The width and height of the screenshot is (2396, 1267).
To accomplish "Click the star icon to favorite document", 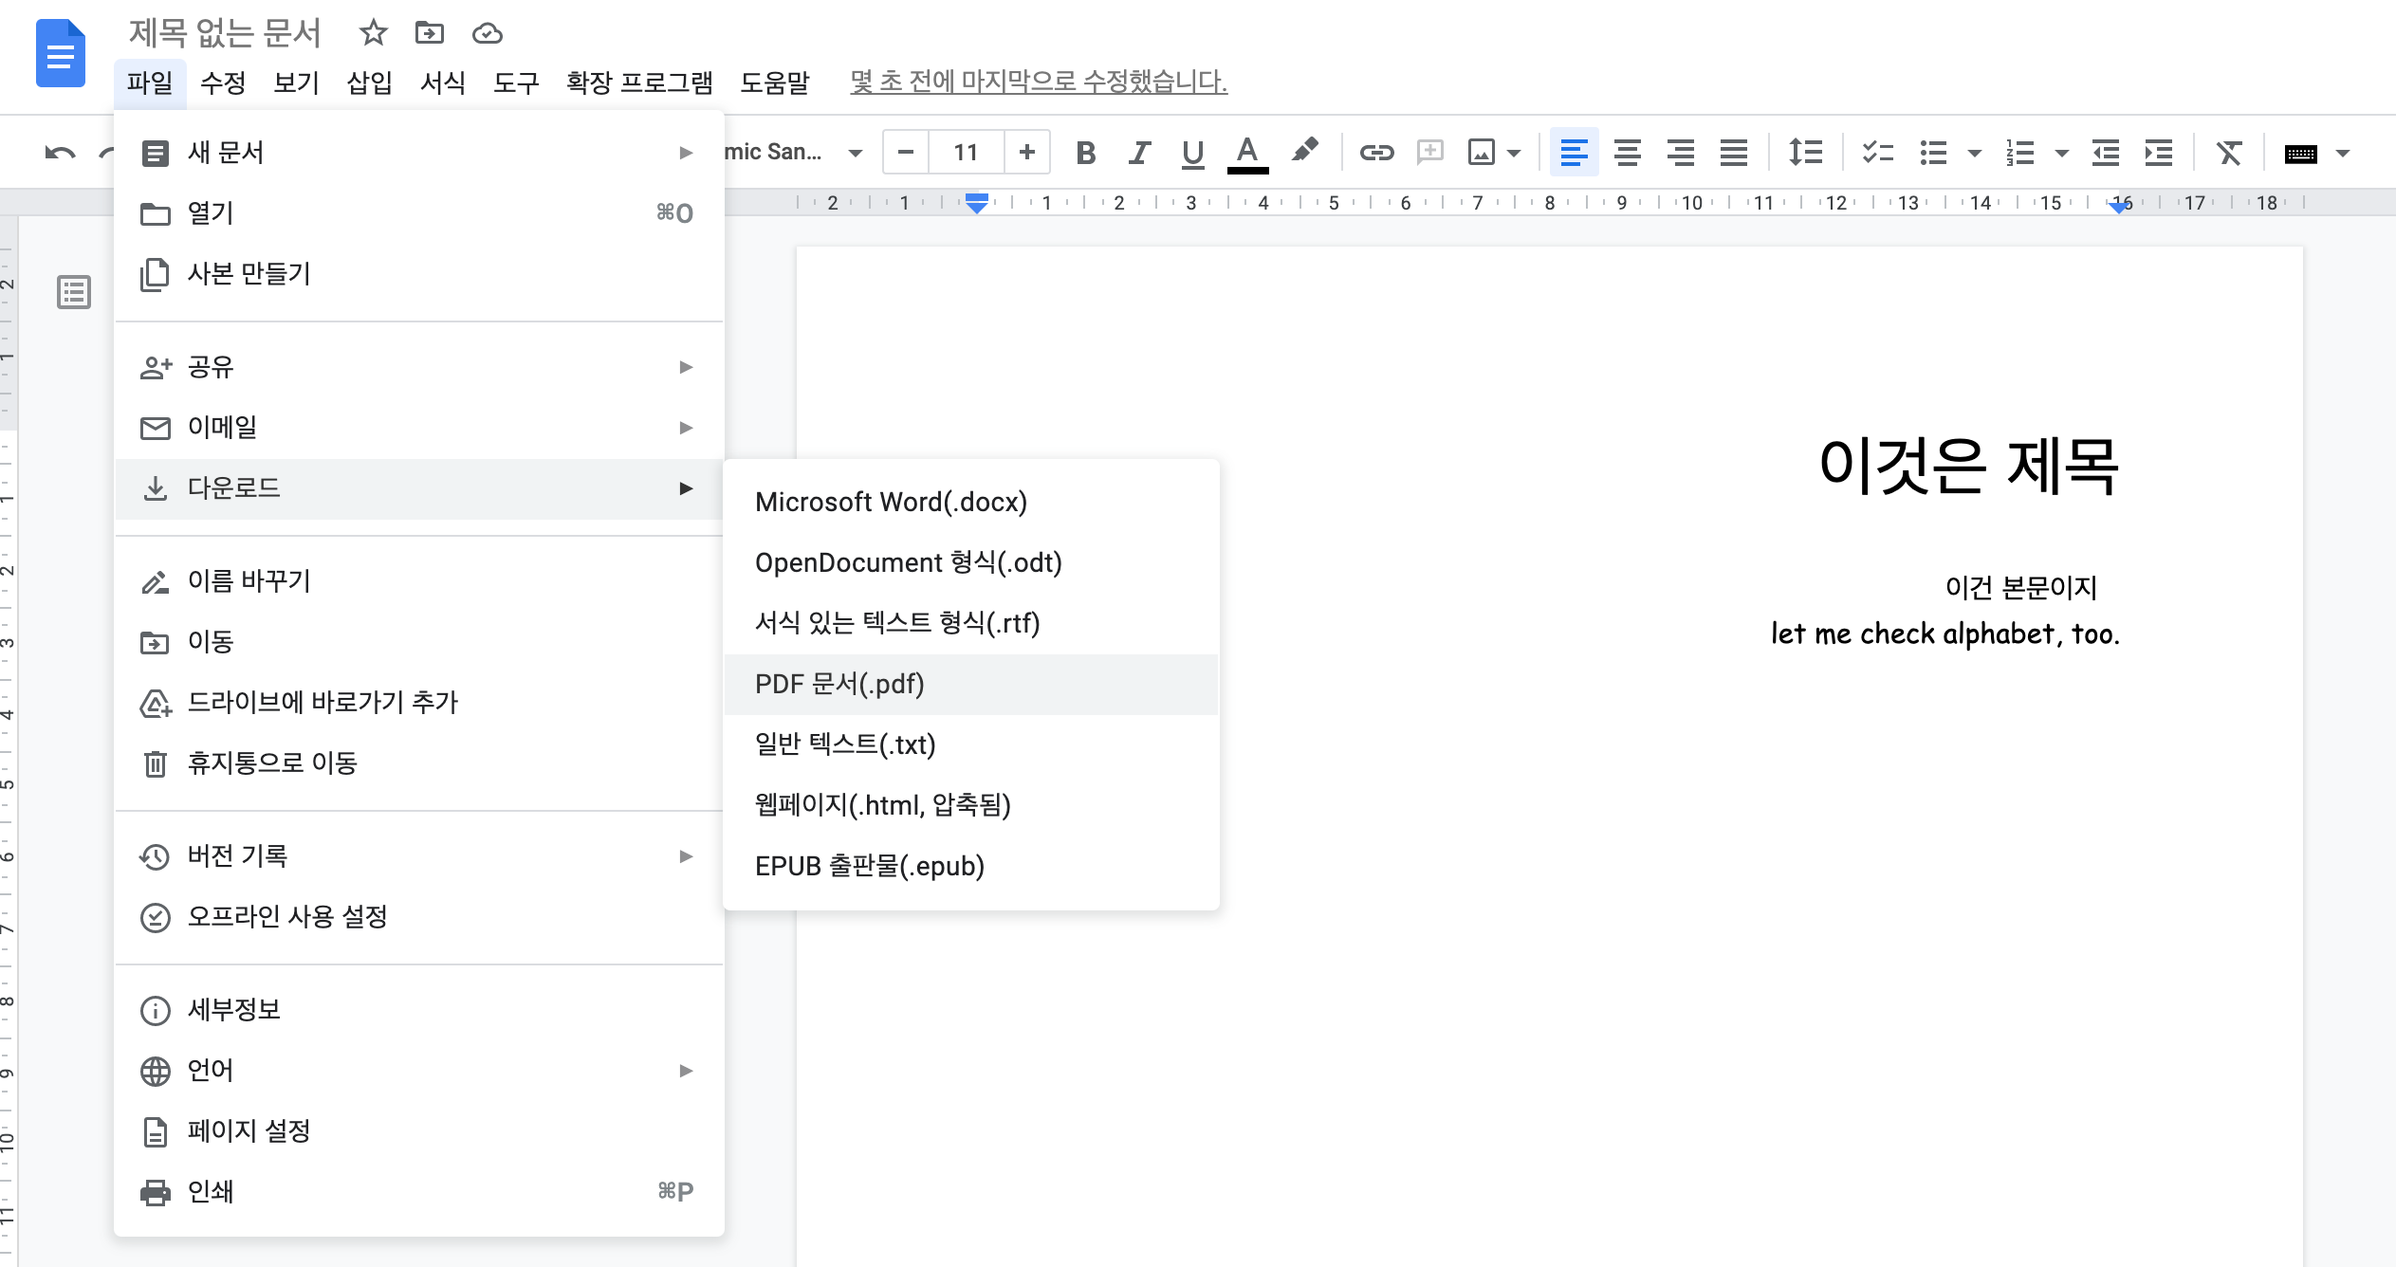I will tap(373, 34).
